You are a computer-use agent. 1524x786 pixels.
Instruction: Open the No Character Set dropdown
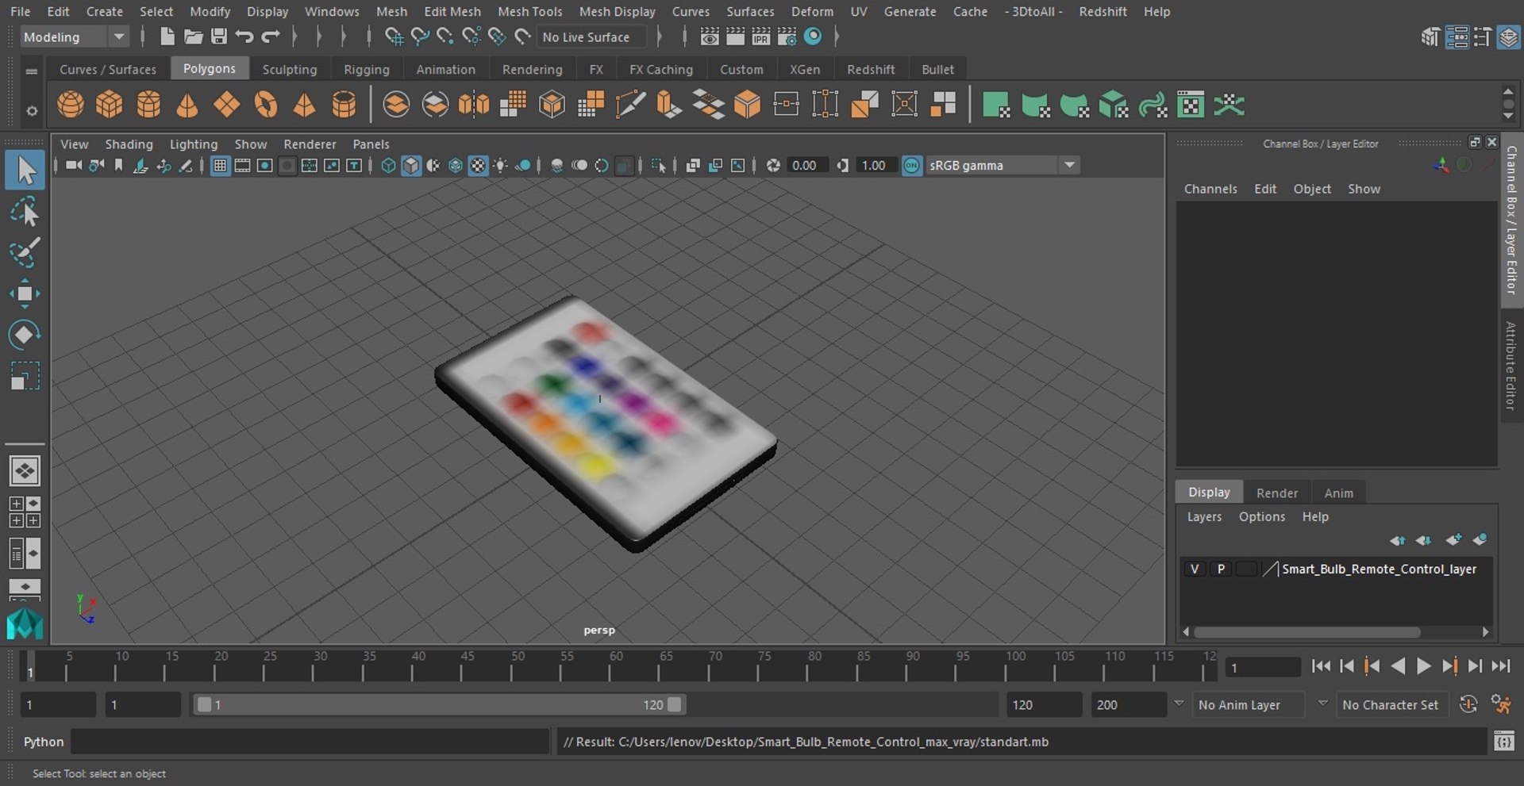1391,704
